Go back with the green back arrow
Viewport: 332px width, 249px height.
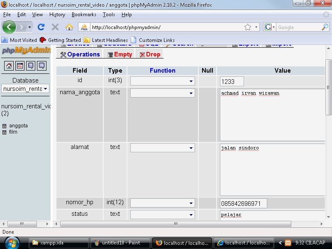point(9,27)
